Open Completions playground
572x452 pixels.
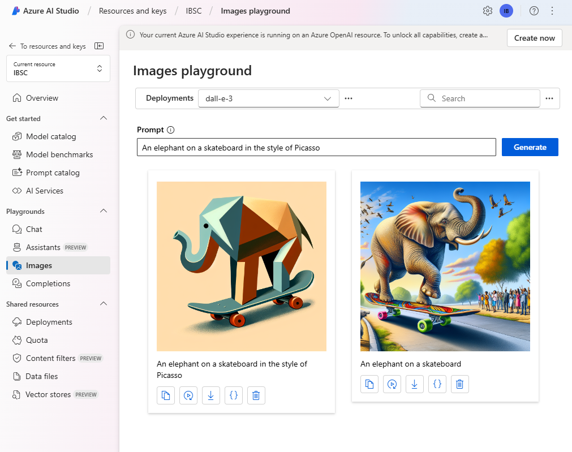pos(58,283)
